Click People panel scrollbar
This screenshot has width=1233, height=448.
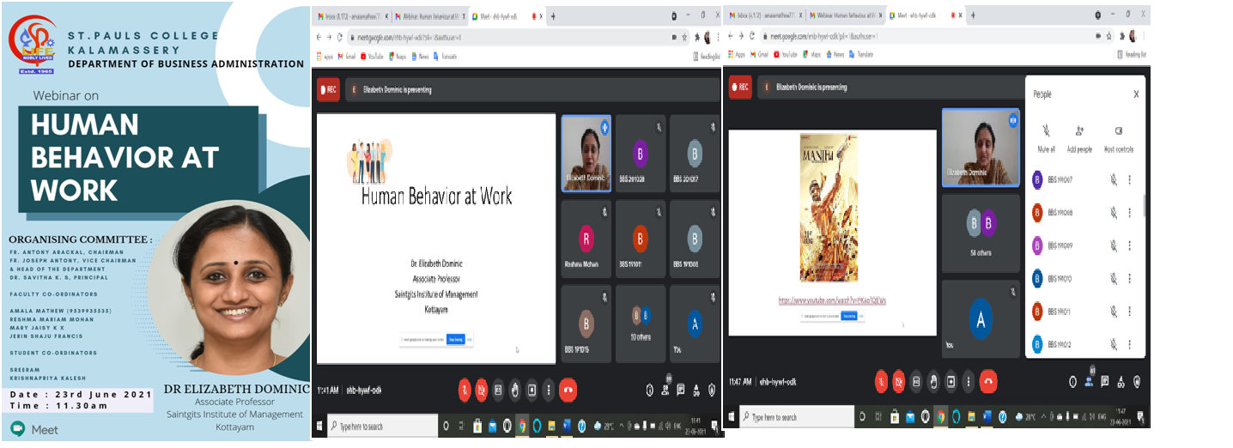tap(1143, 204)
